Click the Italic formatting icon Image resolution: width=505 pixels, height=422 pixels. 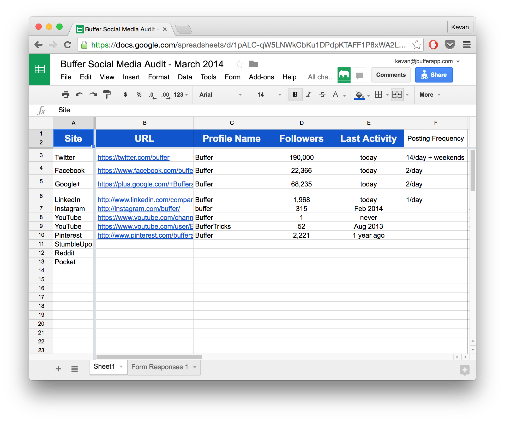(308, 95)
